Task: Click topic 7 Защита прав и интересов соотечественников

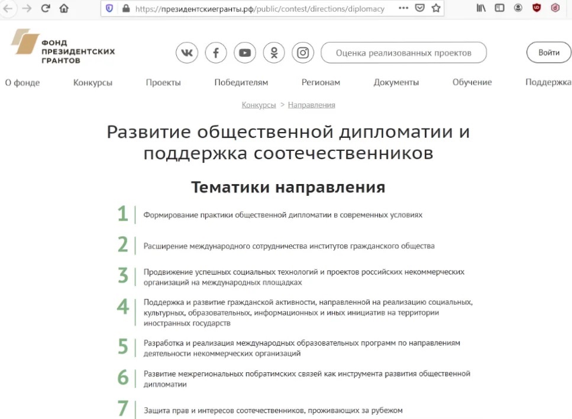Action: click(x=273, y=411)
